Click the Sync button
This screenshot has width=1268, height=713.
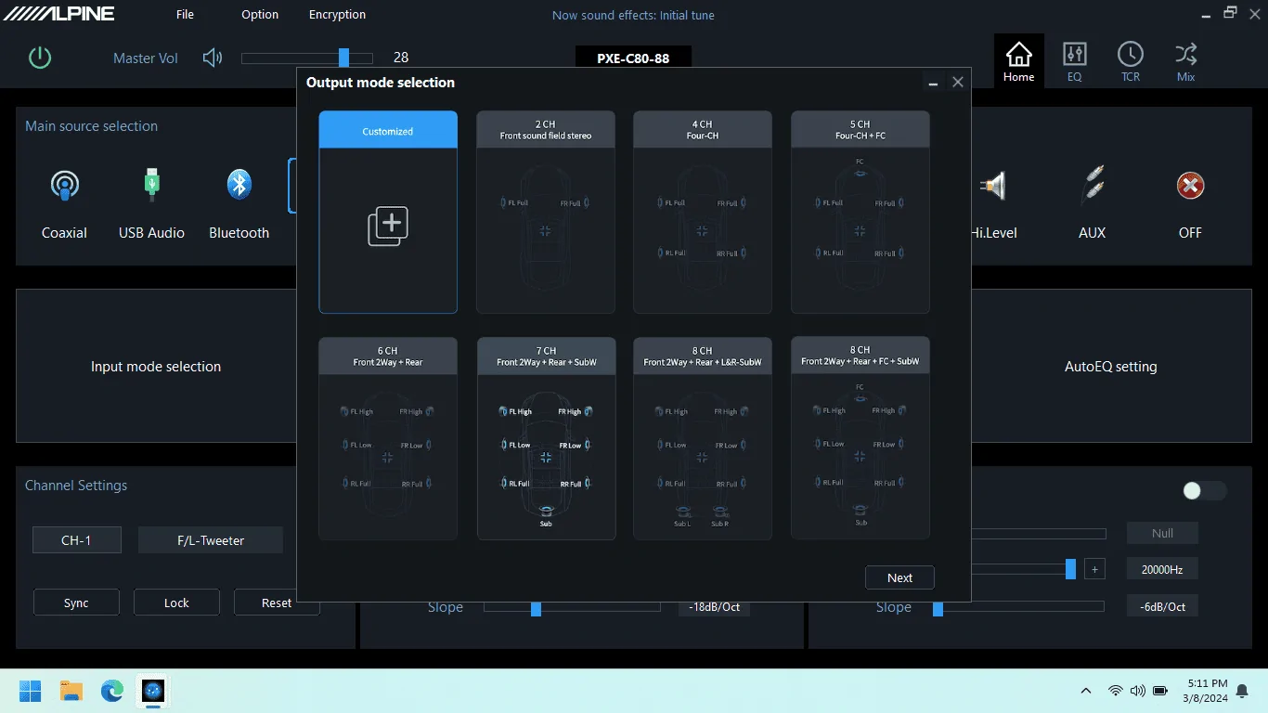point(76,603)
